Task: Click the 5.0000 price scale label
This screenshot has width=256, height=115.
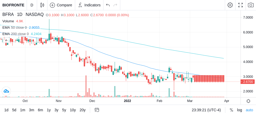Action: pyautogui.click(x=248, y=47)
